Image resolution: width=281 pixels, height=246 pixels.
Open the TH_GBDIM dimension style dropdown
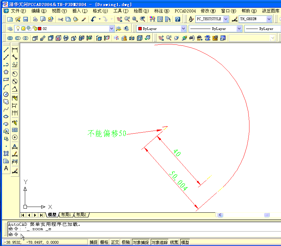[269, 19]
